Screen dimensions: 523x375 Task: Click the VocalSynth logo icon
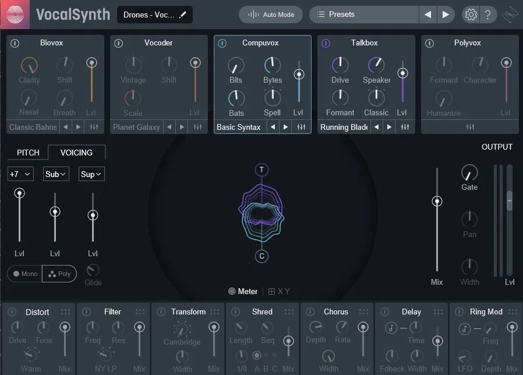tap(14, 14)
